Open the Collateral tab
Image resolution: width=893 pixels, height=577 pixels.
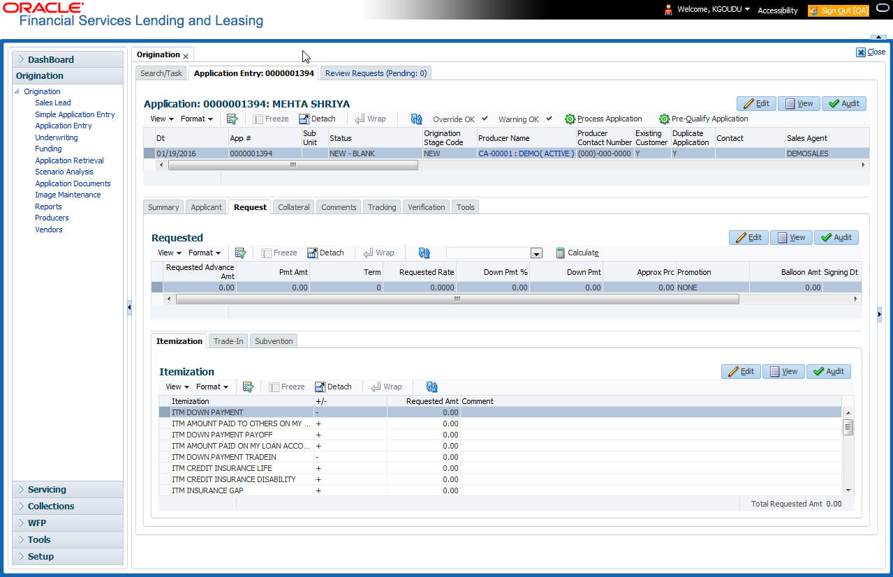pos(294,207)
